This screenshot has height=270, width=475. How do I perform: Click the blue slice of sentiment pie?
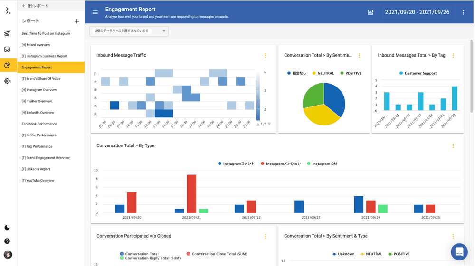coord(335,100)
